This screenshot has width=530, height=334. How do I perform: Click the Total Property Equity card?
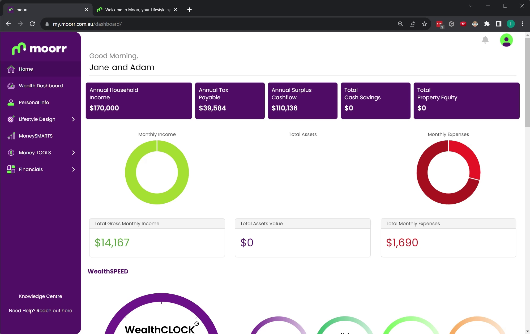point(467,101)
